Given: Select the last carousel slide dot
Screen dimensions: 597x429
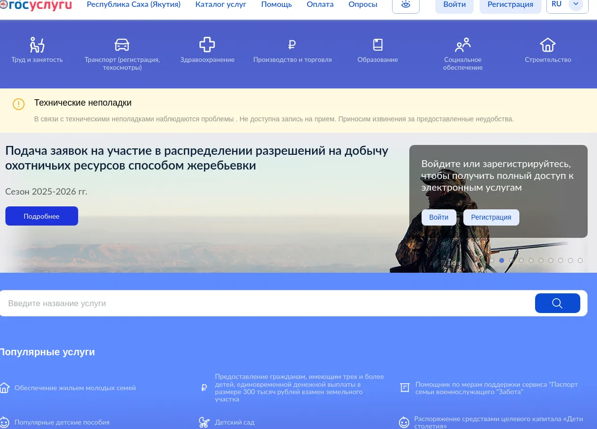Looking at the screenshot, I should pyautogui.click(x=580, y=260).
